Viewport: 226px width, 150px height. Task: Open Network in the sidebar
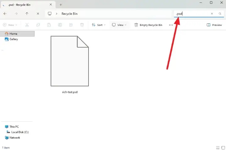pos(12,137)
